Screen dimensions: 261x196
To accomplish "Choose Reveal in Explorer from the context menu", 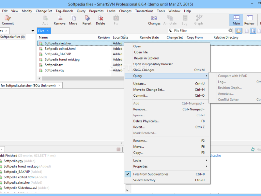I will 167,58.
